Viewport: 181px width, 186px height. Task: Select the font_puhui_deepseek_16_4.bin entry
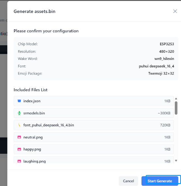94,125
